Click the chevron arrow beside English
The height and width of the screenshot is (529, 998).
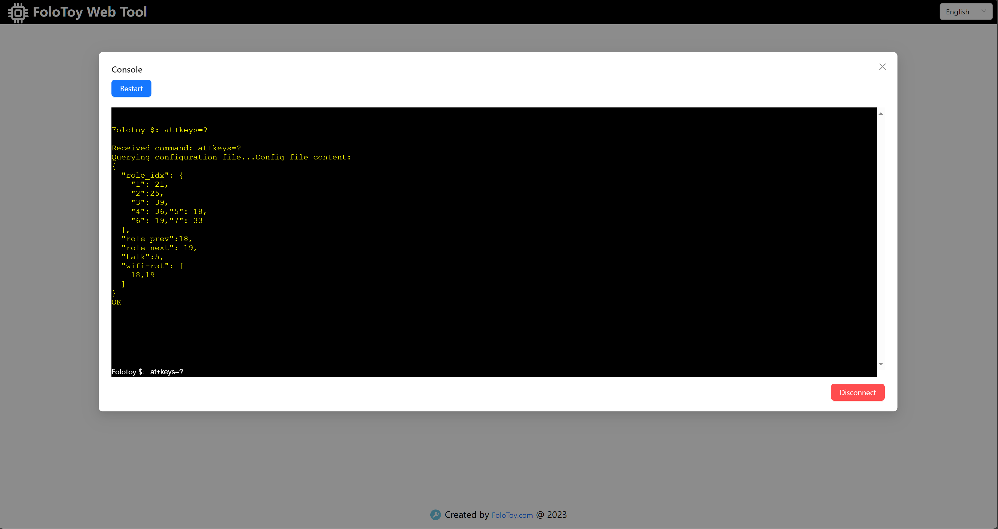[x=984, y=11]
